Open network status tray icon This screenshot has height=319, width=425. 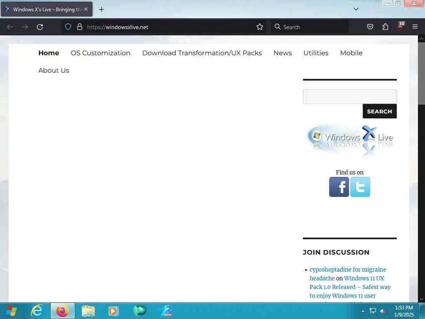point(373,311)
